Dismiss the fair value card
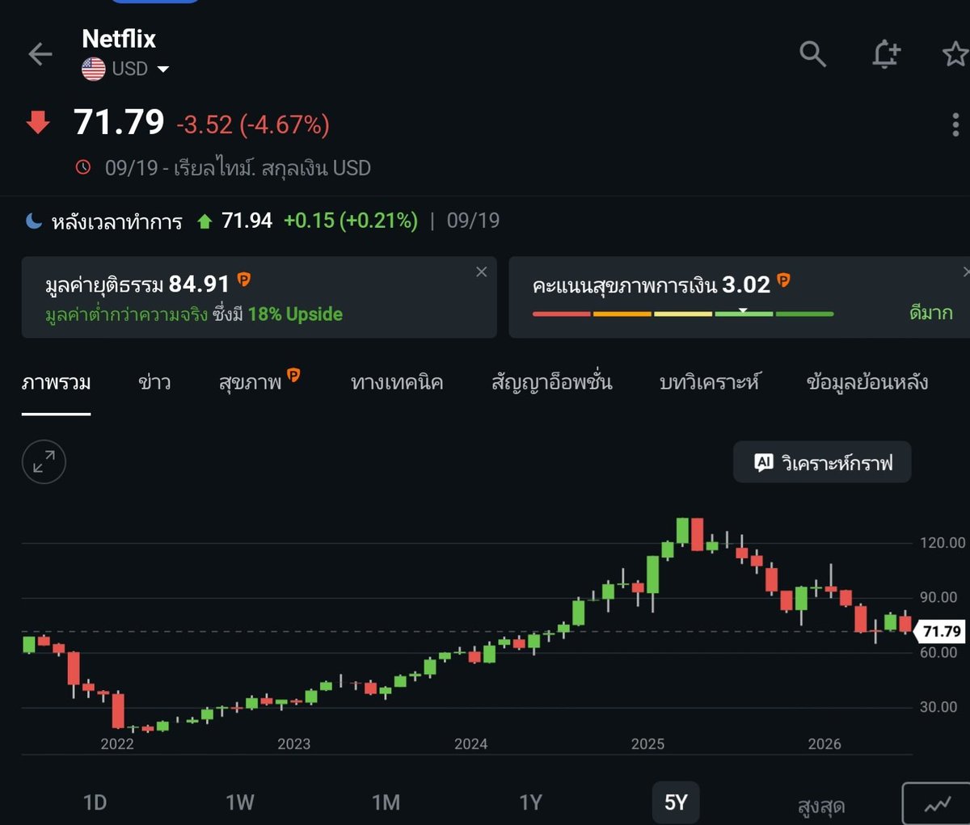Screen dimensions: 970x825 click(x=481, y=271)
